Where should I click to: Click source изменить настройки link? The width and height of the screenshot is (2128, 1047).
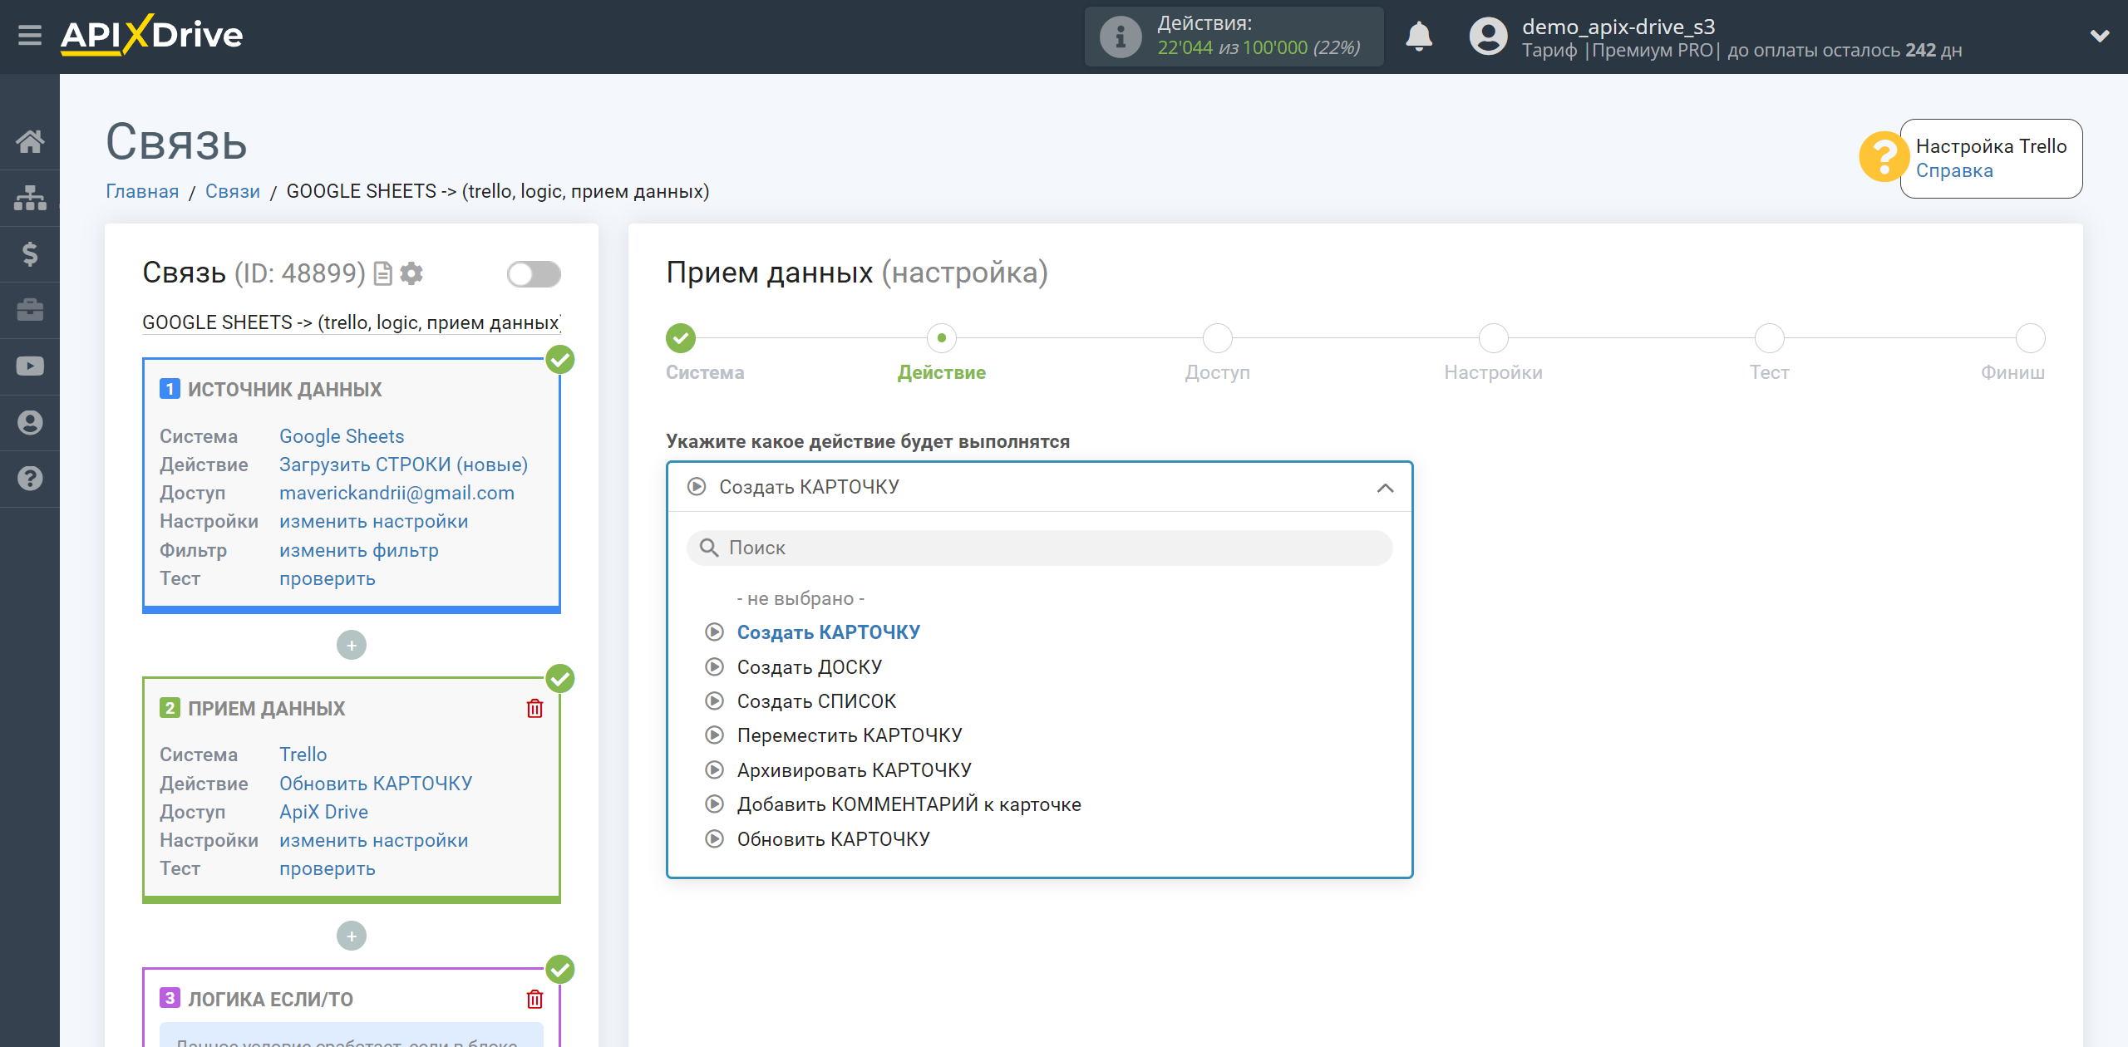[x=373, y=521]
